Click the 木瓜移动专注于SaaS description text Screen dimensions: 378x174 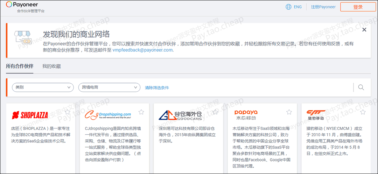tap(261, 147)
